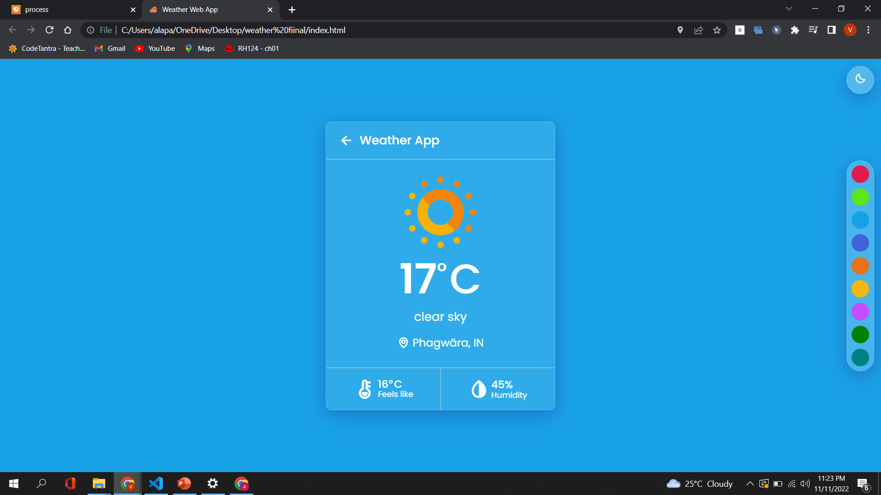
Task: Click the back arrow beside Weather App
Action: coord(346,140)
